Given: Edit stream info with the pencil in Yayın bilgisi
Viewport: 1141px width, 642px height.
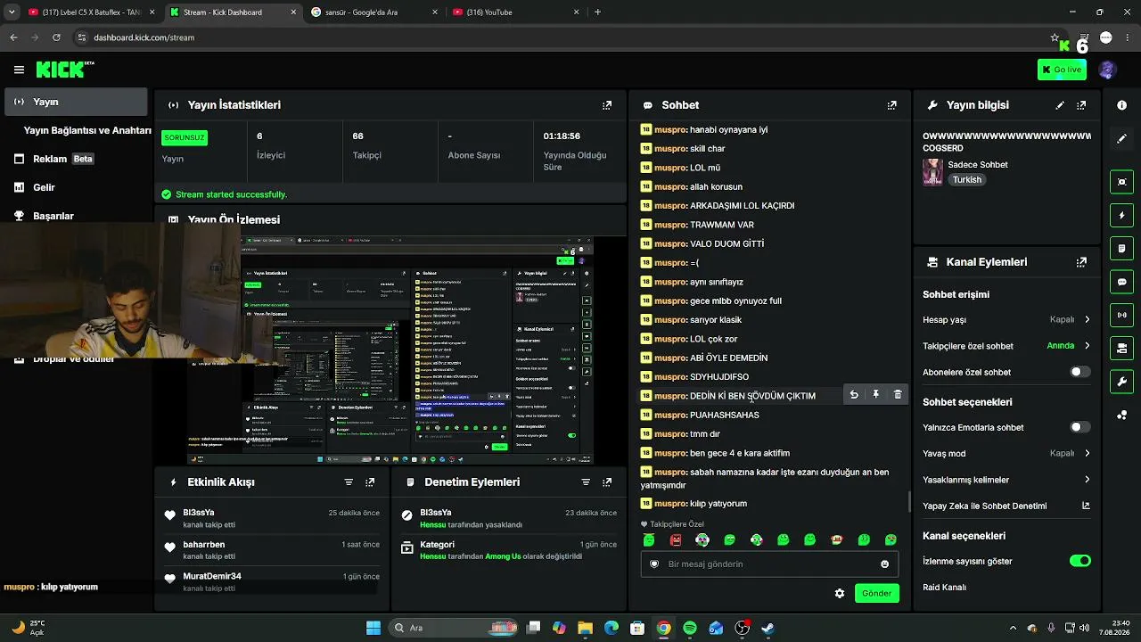Looking at the screenshot, I should (1060, 105).
